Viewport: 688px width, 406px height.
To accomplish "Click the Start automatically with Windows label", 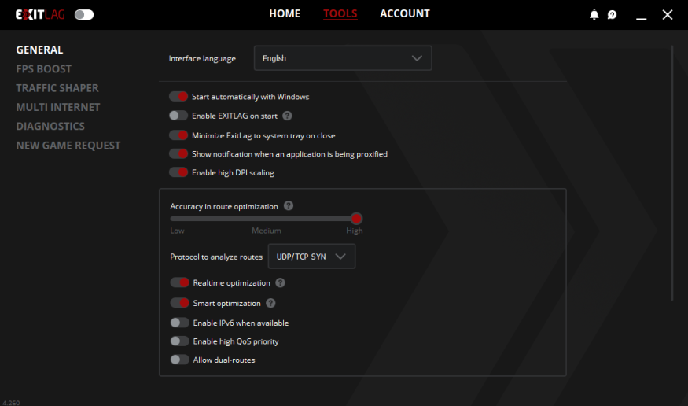I will [251, 97].
